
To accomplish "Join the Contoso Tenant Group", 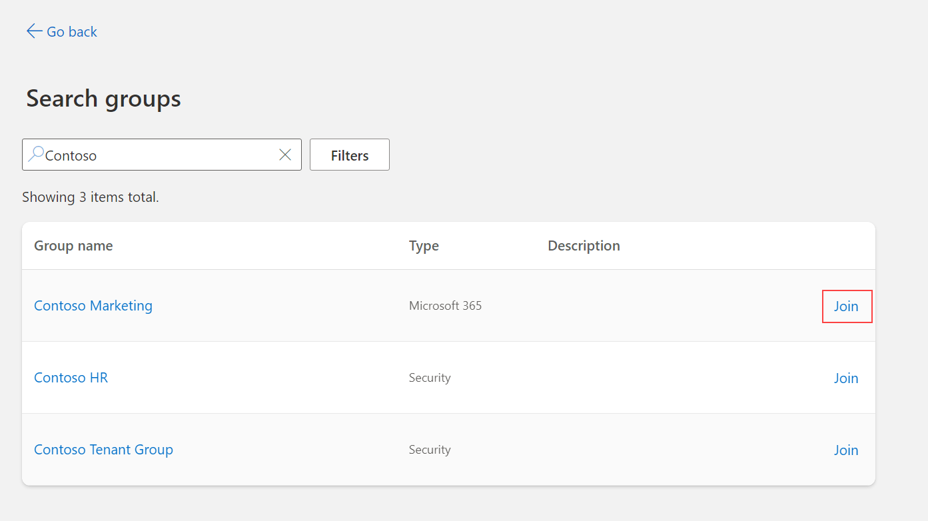I will coord(845,449).
